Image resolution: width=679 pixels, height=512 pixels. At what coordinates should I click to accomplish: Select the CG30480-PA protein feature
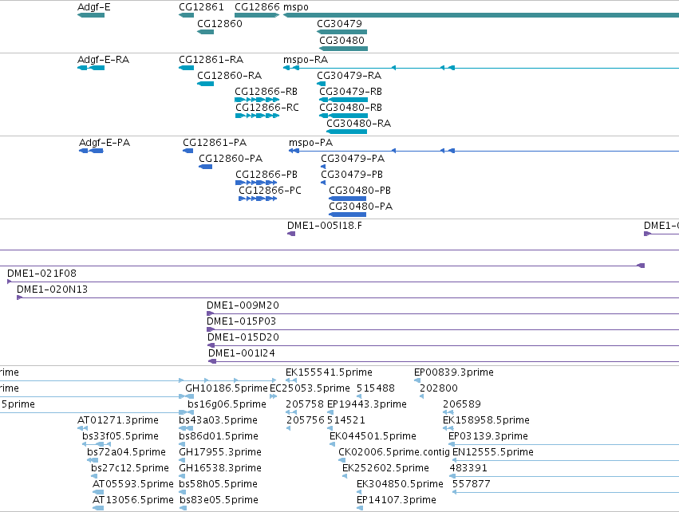point(348,215)
